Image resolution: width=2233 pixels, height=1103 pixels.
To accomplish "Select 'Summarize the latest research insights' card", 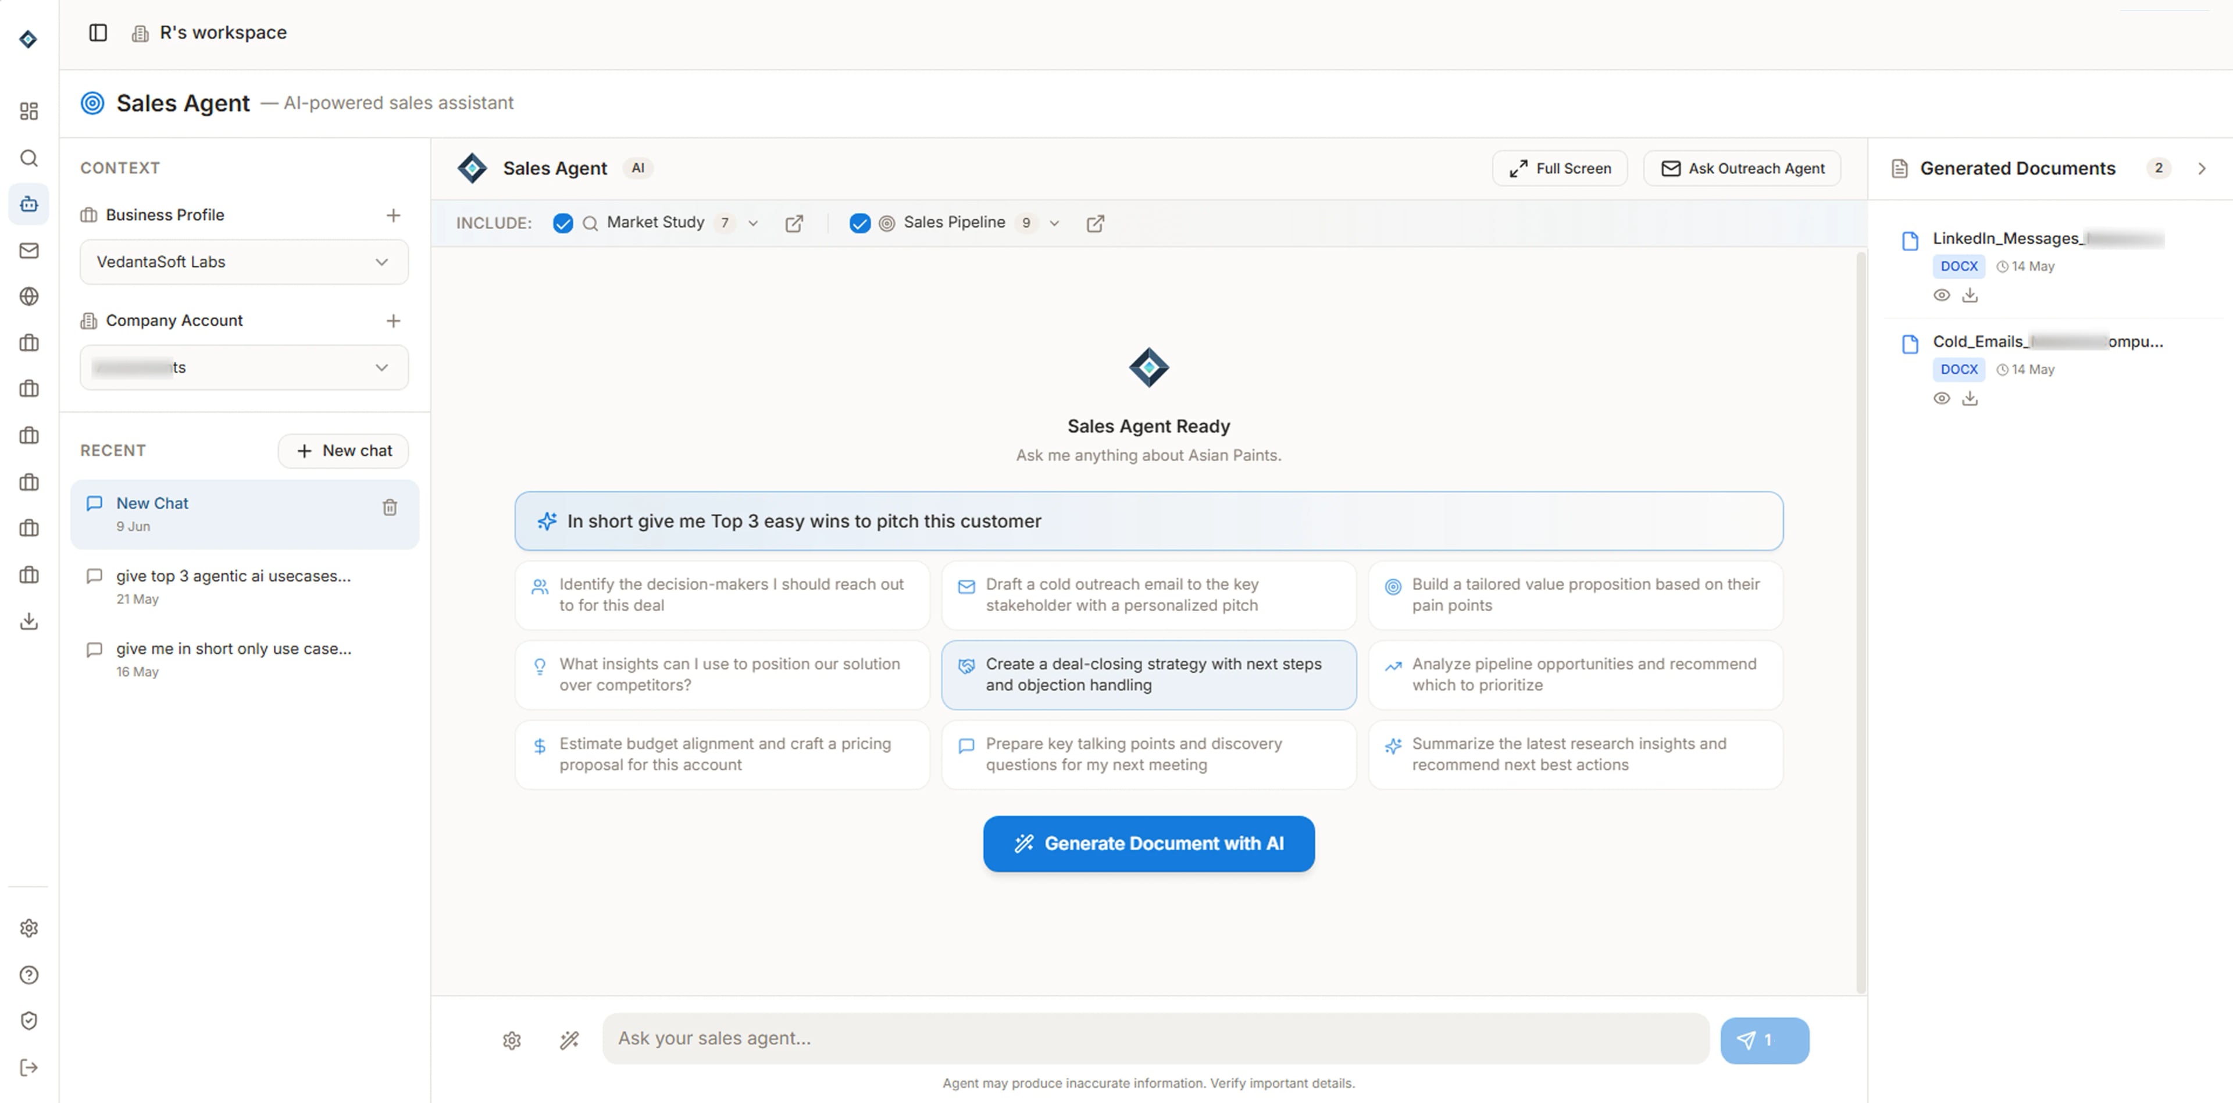I will [1575, 754].
